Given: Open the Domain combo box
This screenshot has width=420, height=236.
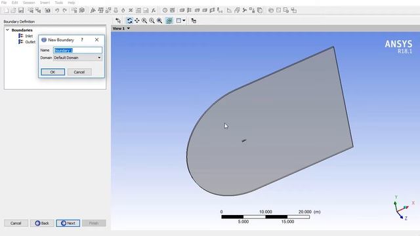Looking at the screenshot, I should coord(77,58).
